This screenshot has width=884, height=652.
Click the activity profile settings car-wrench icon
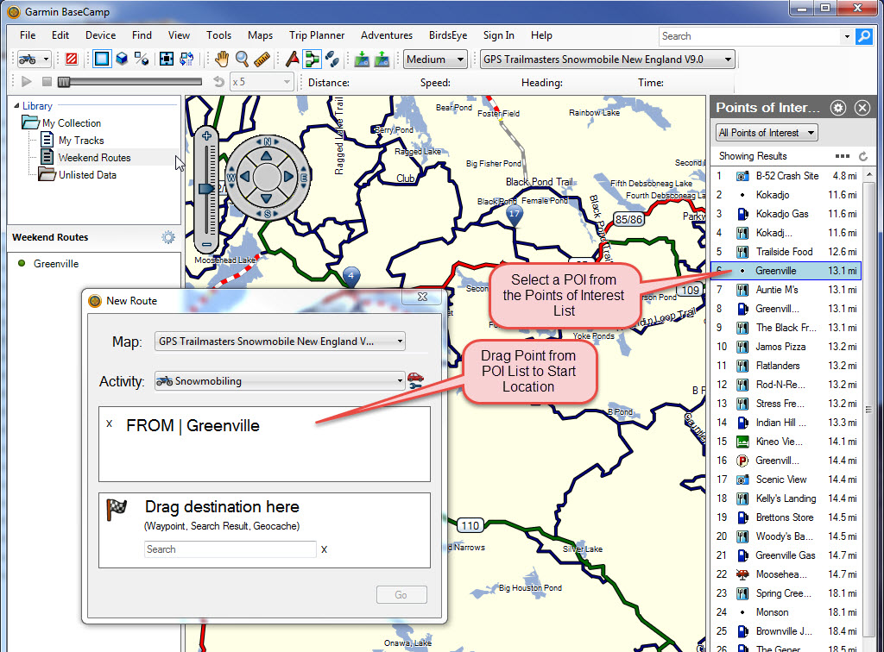point(415,381)
